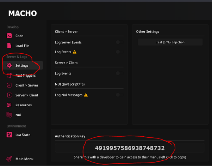Click the warning icon beside Log Events
The width and height of the screenshot is (212, 166).
click(x=75, y=52)
